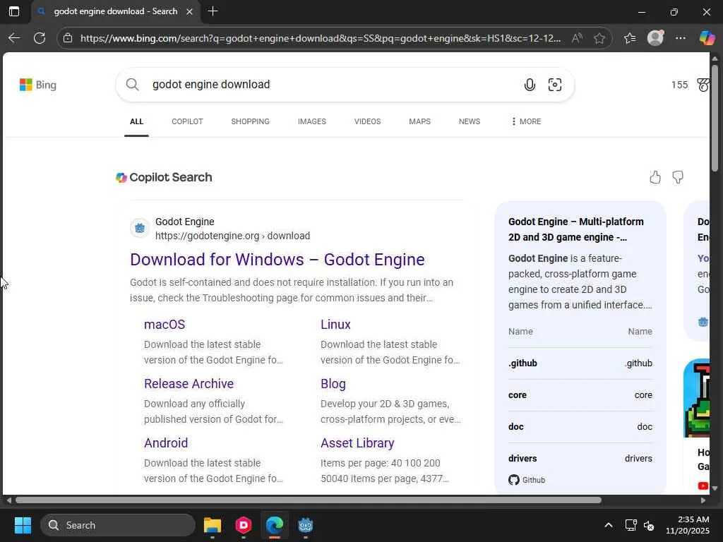Show hidden system tray icons chevron
This screenshot has height=542, width=723.
(608, 525)
